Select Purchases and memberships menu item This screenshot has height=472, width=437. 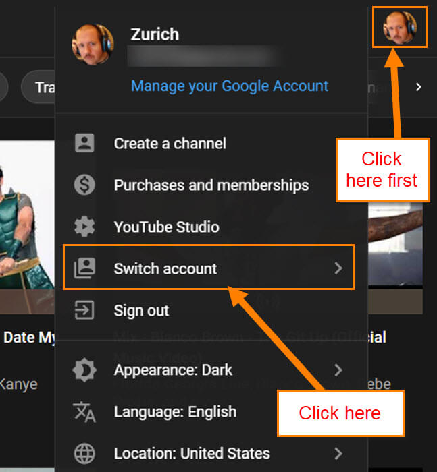[211, 185]
